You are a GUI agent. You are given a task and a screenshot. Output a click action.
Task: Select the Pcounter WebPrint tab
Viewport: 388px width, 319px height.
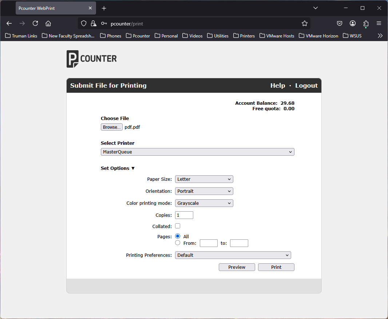56,8
